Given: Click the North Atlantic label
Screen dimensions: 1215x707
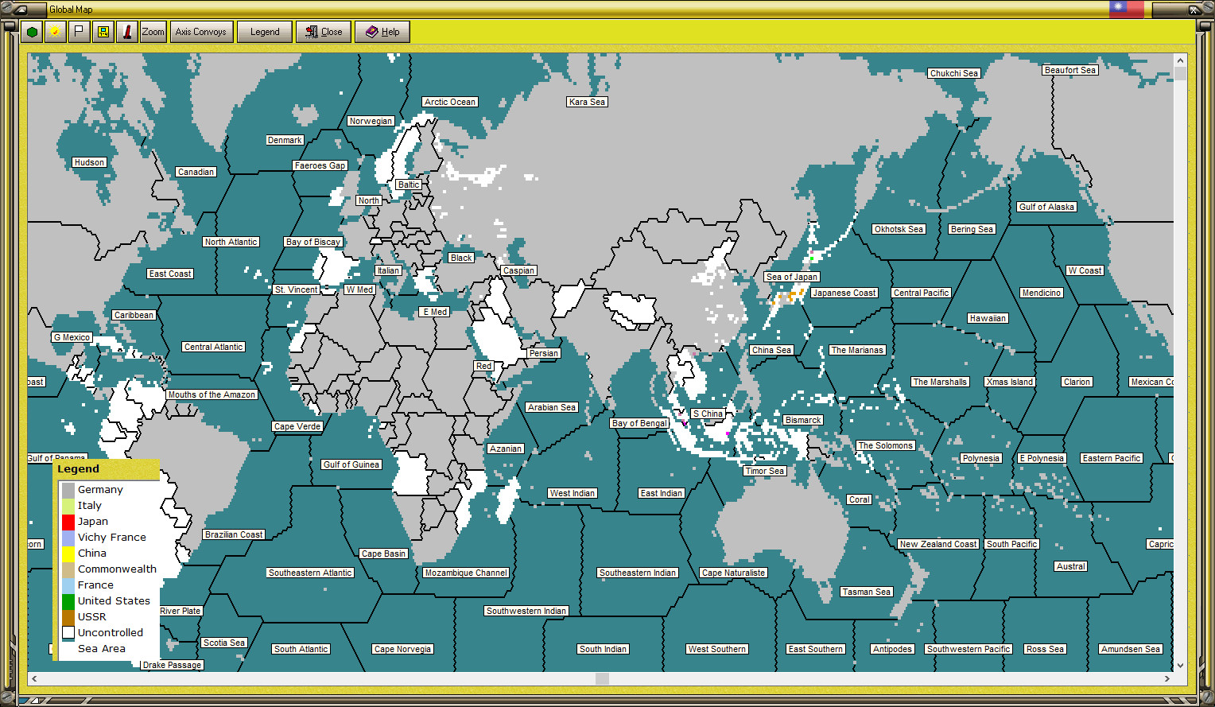Looking at the screenshot, I should 231,242.
